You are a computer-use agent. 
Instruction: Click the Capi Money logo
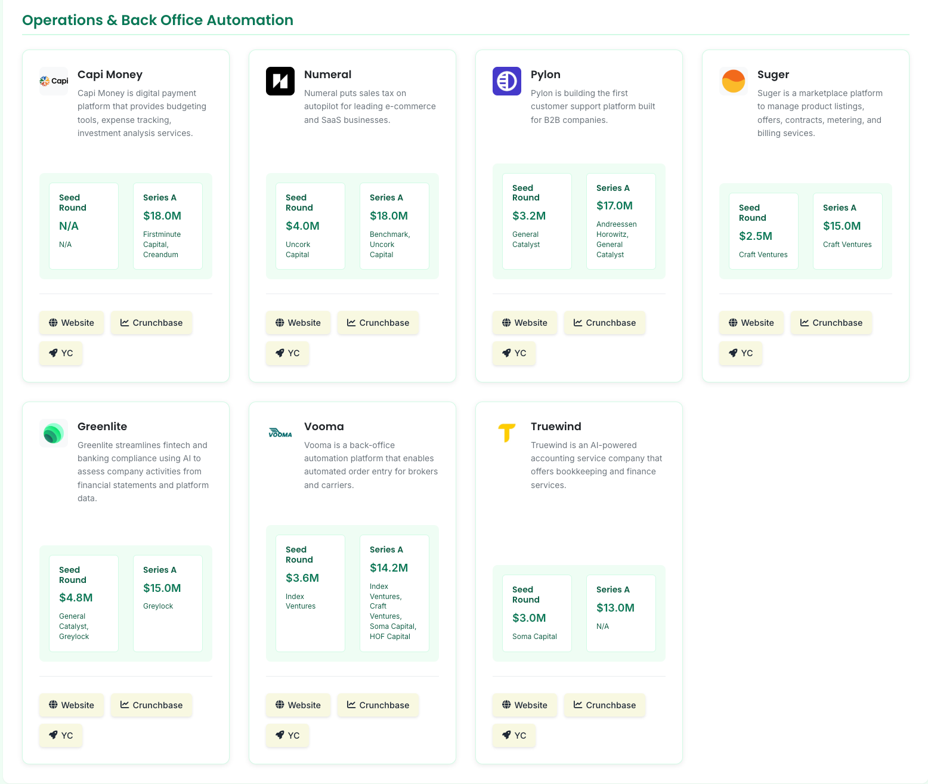point(54,81)
